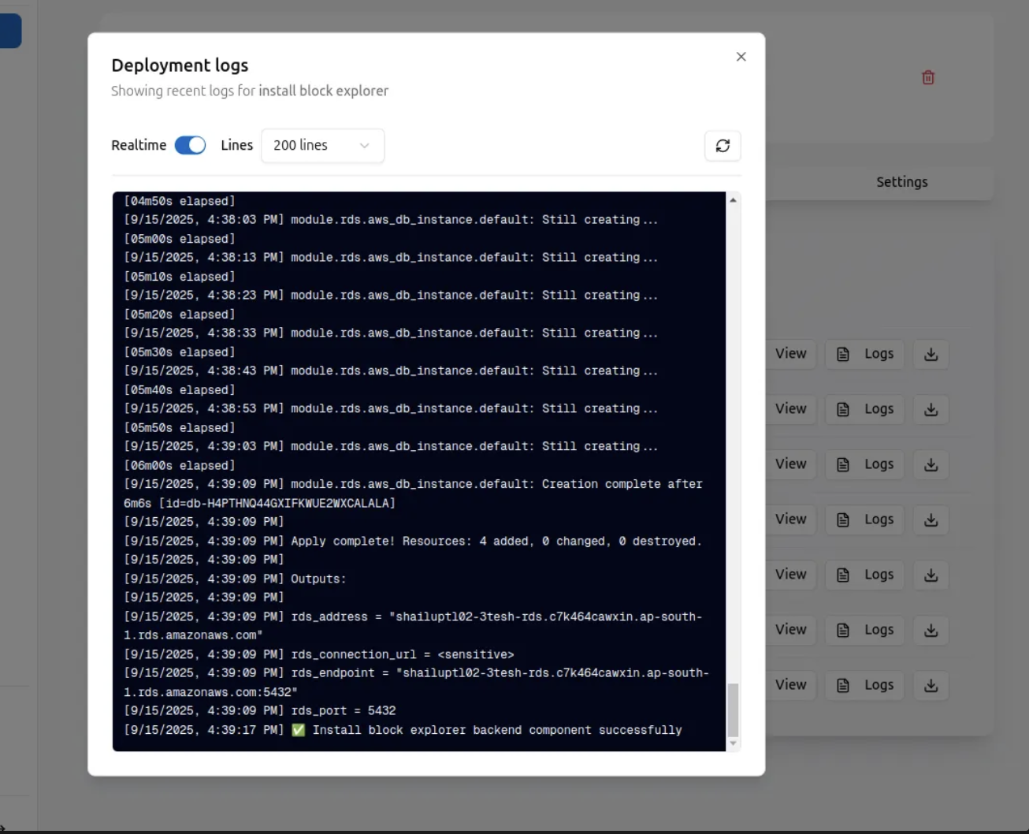Click the download icon in the fourth row
Viewport: 1029px width, 834px height.
931,519
